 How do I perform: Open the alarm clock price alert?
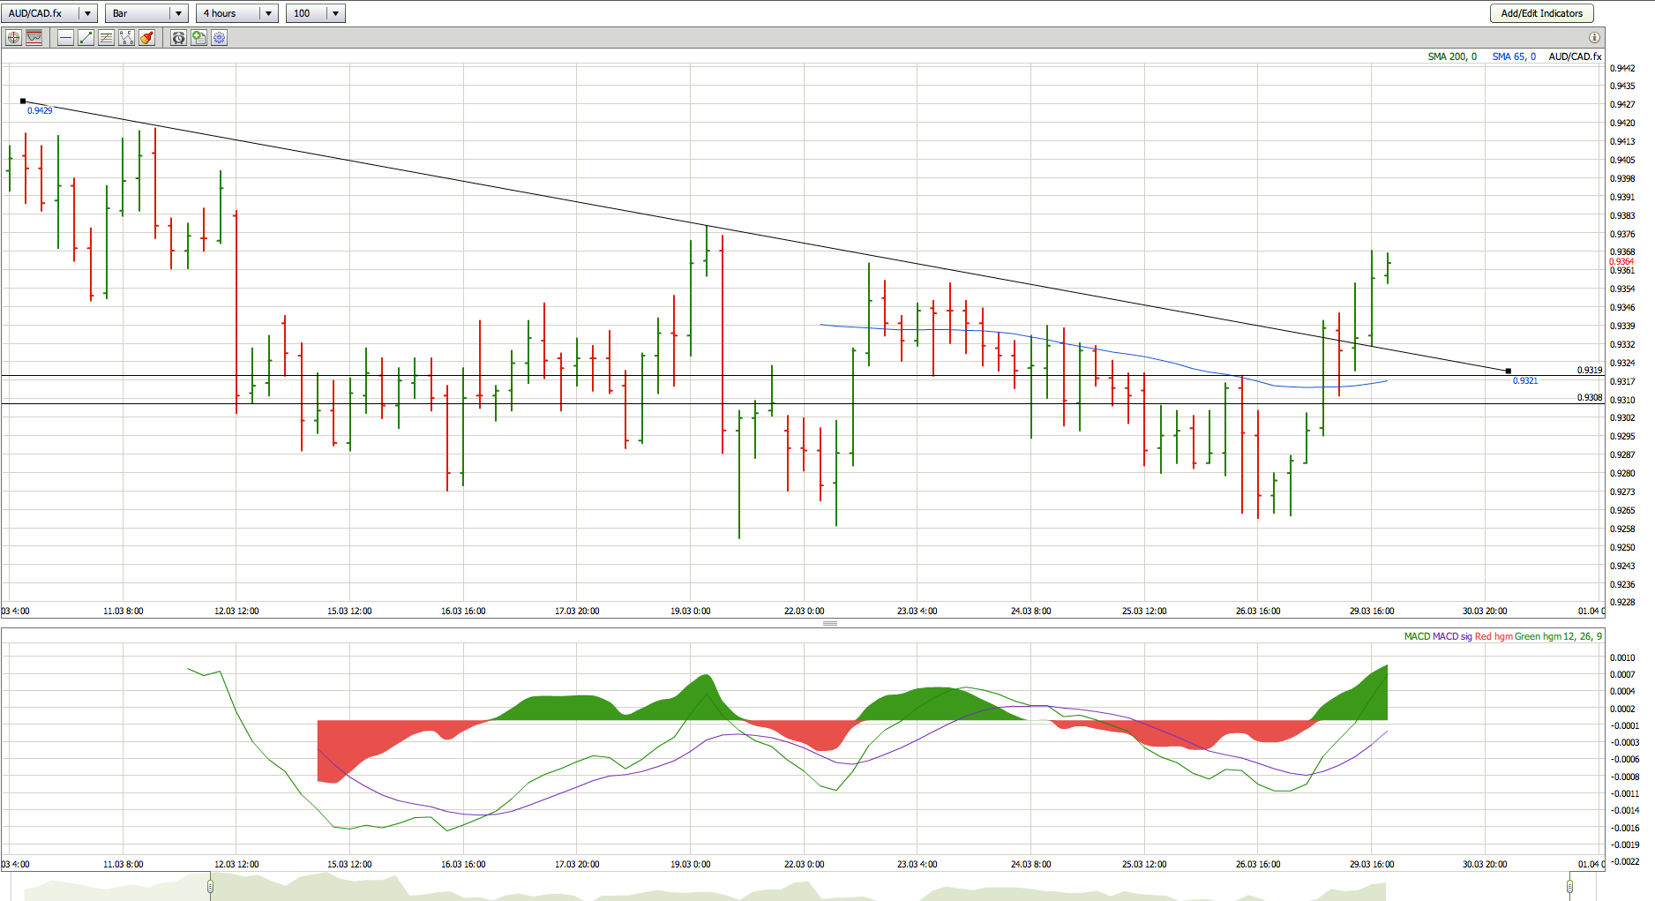click(x=178, y=38)
